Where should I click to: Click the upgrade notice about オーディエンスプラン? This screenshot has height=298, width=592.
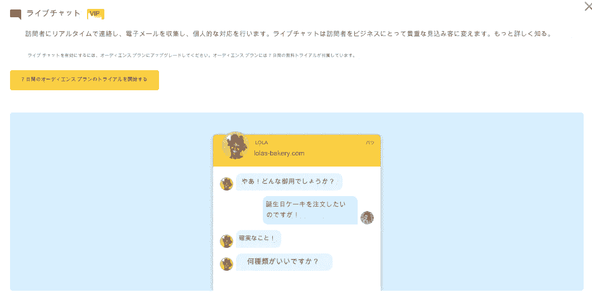pyautogui.click(x=191, y=55)
